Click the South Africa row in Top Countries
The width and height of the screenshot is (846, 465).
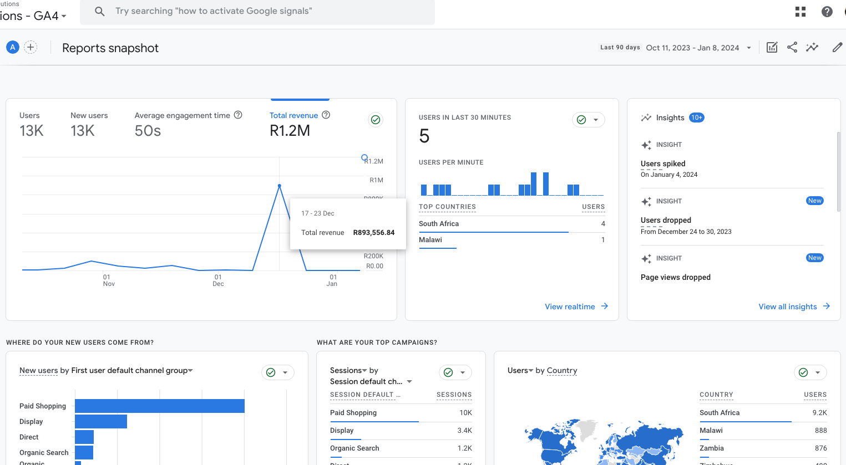[x=511, y=224]
